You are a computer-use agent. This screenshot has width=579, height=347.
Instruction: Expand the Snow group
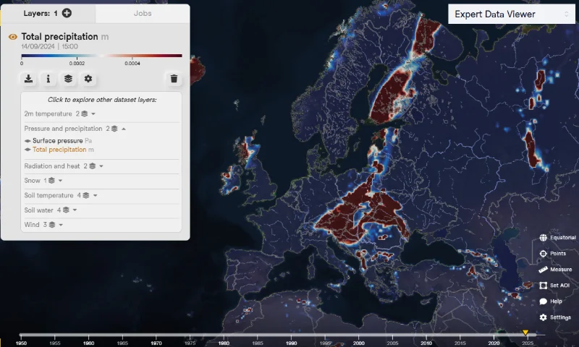pyautogui.click(x=61, y=181)
